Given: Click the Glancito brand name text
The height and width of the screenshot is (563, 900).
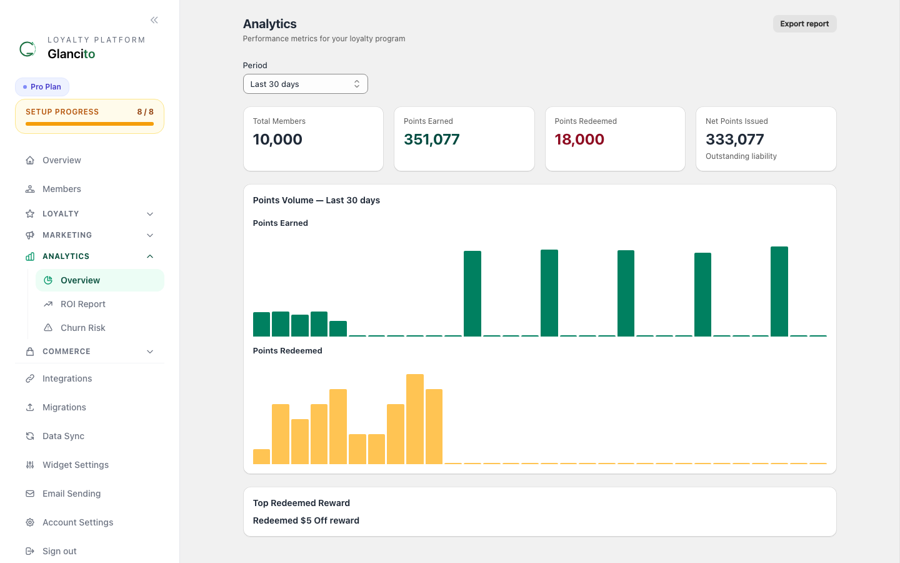Looking at the screenshot, I should tap(71, 54).
